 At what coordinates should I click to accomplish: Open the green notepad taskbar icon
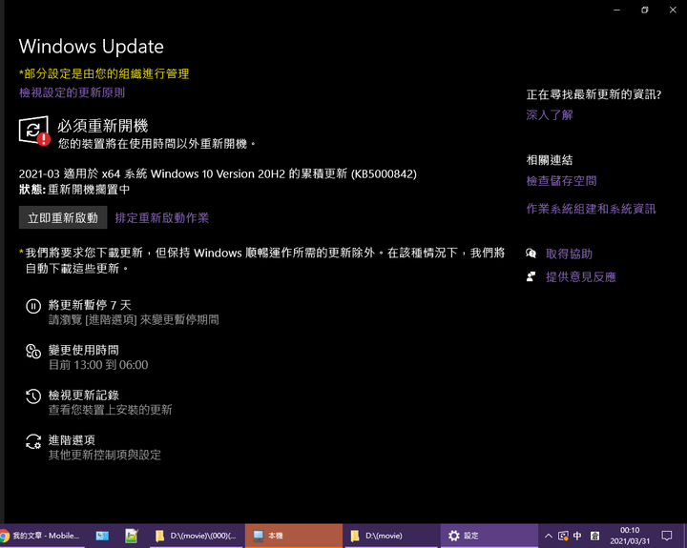click(131, 536)
